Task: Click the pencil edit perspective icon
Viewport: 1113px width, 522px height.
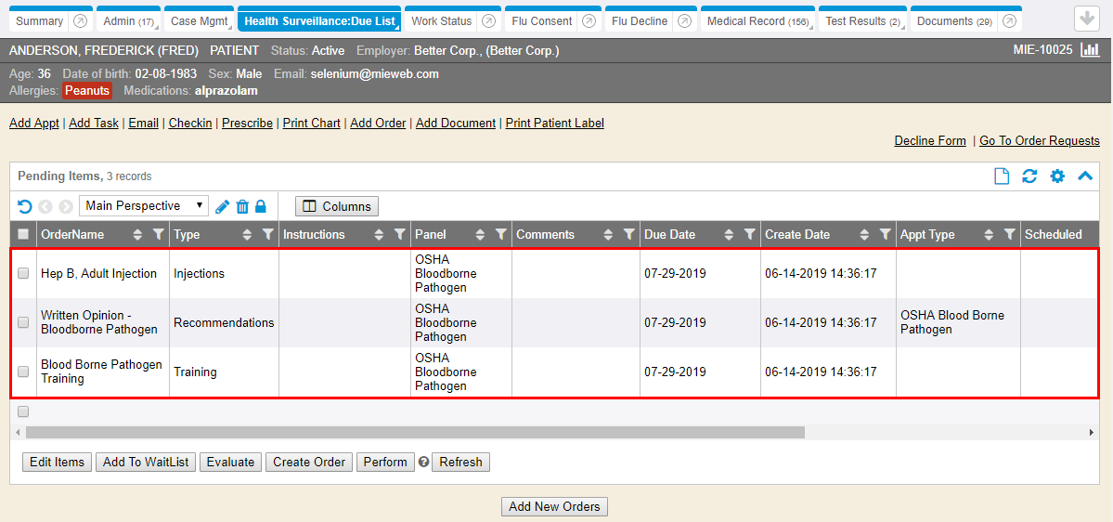Action: pyautogui.click(x=223, y=206)
